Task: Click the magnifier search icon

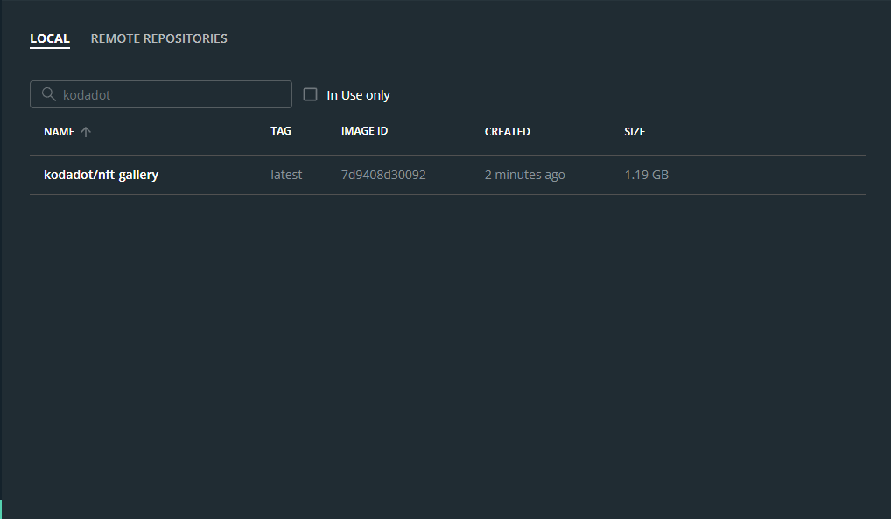Action: (x=49, y=94)
